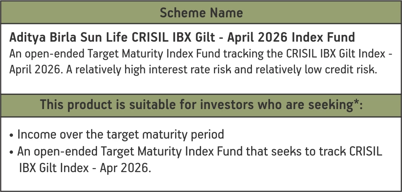This screenshot has width=402, height=192.
Task: Click the last line "IBX Gilt Index - Apr 2026."
Action: (85, 168)
